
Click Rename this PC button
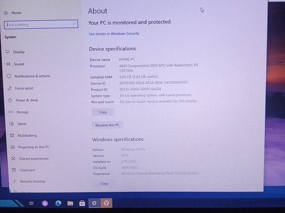(x=107, y=125)
